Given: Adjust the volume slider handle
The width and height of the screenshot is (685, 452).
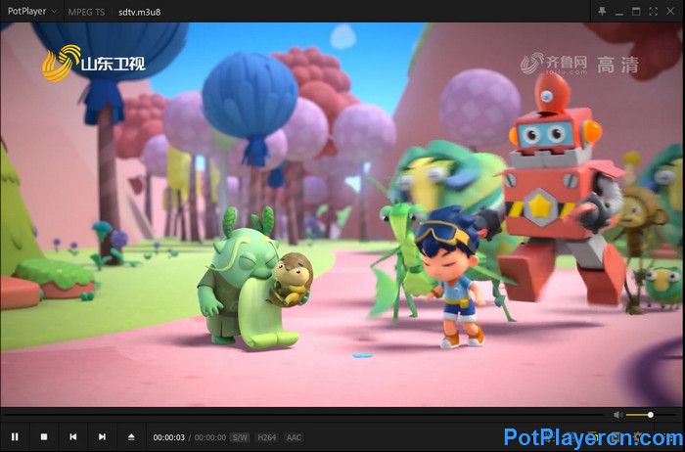Looking at the screenshot, I should [651, 415].
